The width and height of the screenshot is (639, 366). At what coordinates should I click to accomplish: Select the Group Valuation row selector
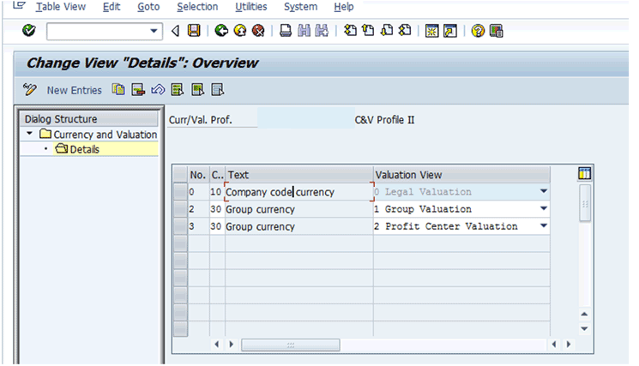pos(179,209)
